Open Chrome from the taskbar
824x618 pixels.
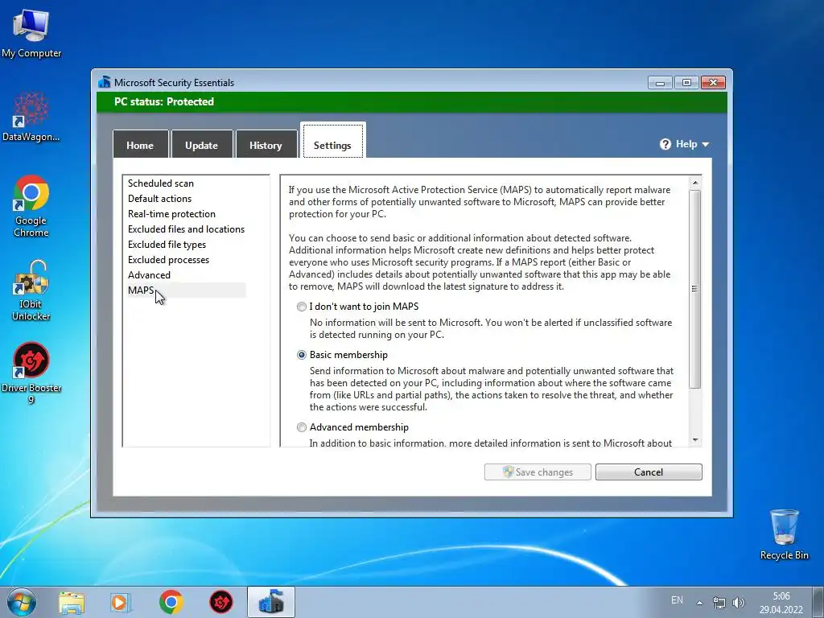coord(171,602)
